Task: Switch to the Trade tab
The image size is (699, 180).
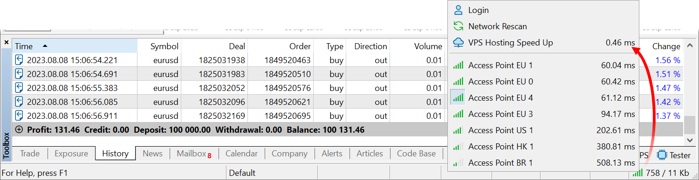Action: pos(30,154)
